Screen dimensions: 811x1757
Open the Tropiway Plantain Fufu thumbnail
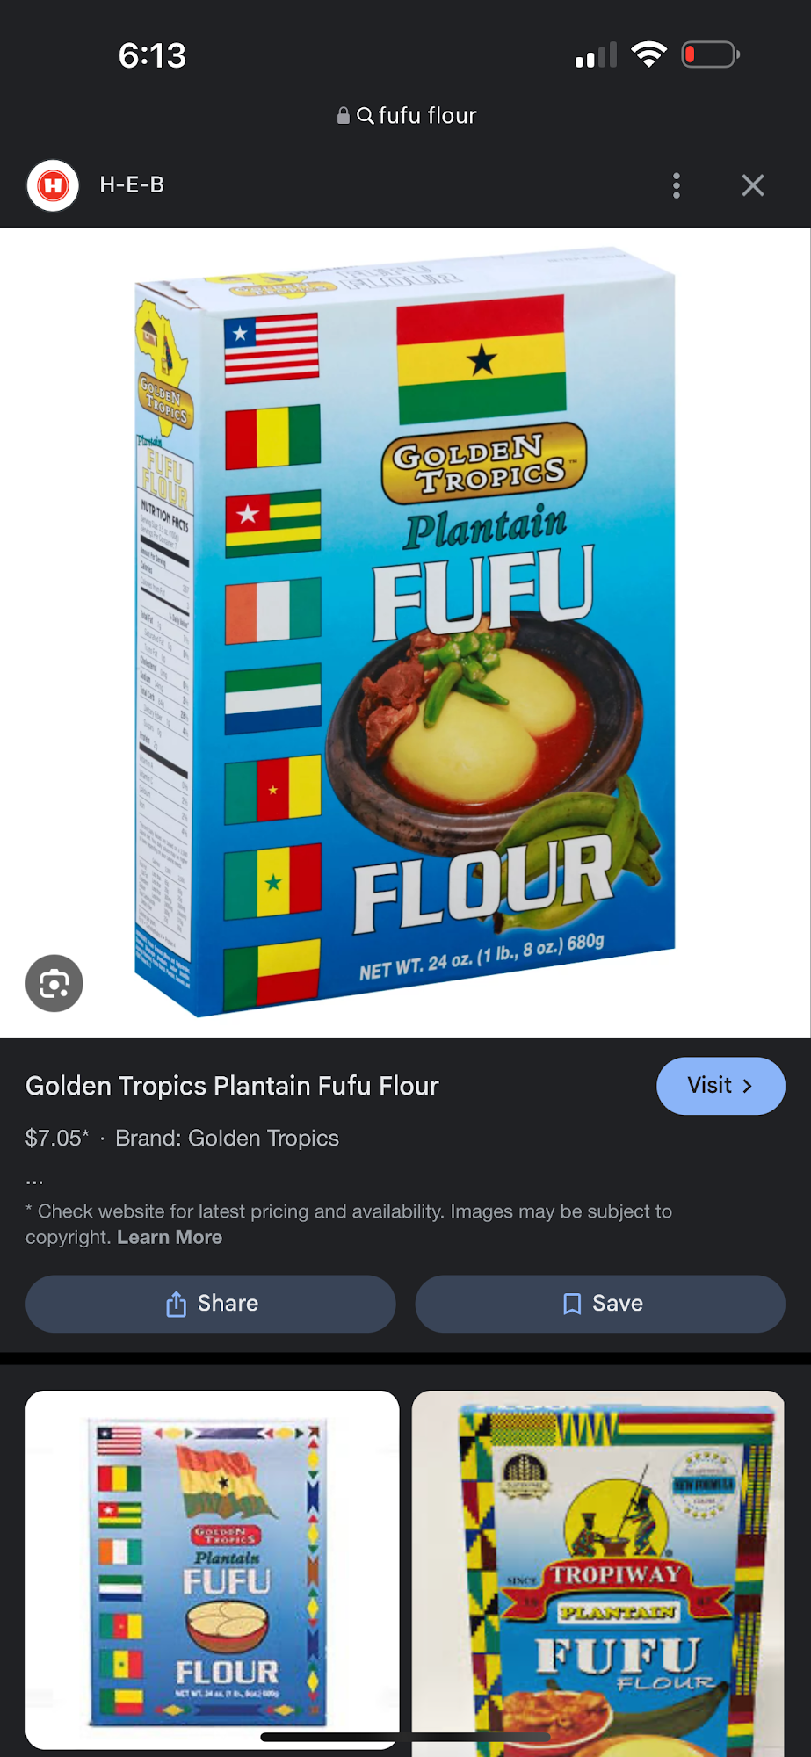click(598, 1573)
